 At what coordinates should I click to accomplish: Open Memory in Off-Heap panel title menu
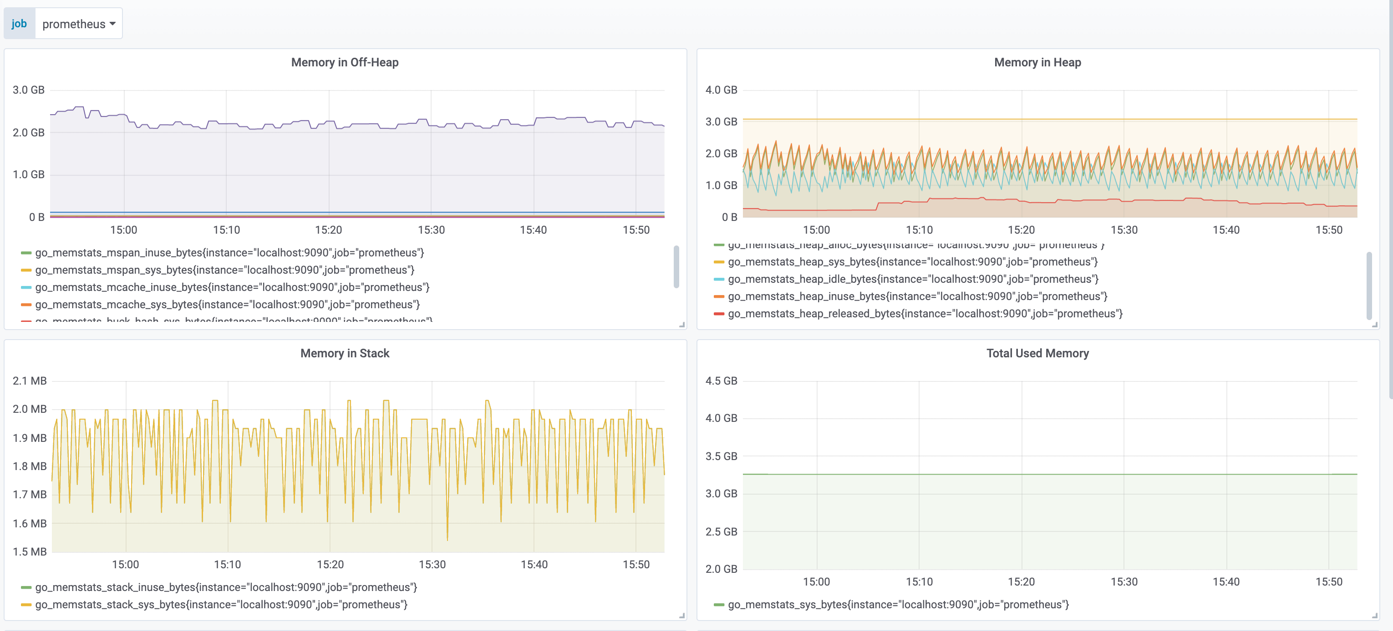point(345,62)
